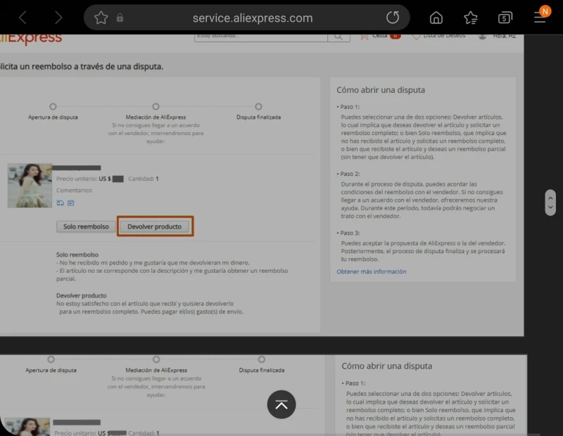
Task: Click the 'Precio unitario' label in upper panel
Action: 77,179
